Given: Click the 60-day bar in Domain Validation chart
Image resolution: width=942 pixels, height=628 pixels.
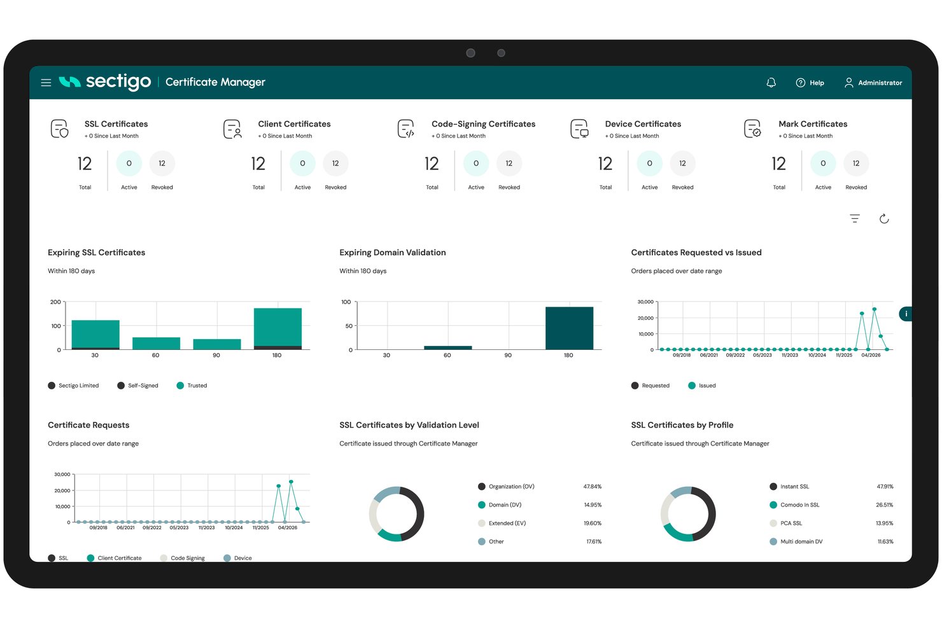Looking at the screenshot, I should (448, 348).
